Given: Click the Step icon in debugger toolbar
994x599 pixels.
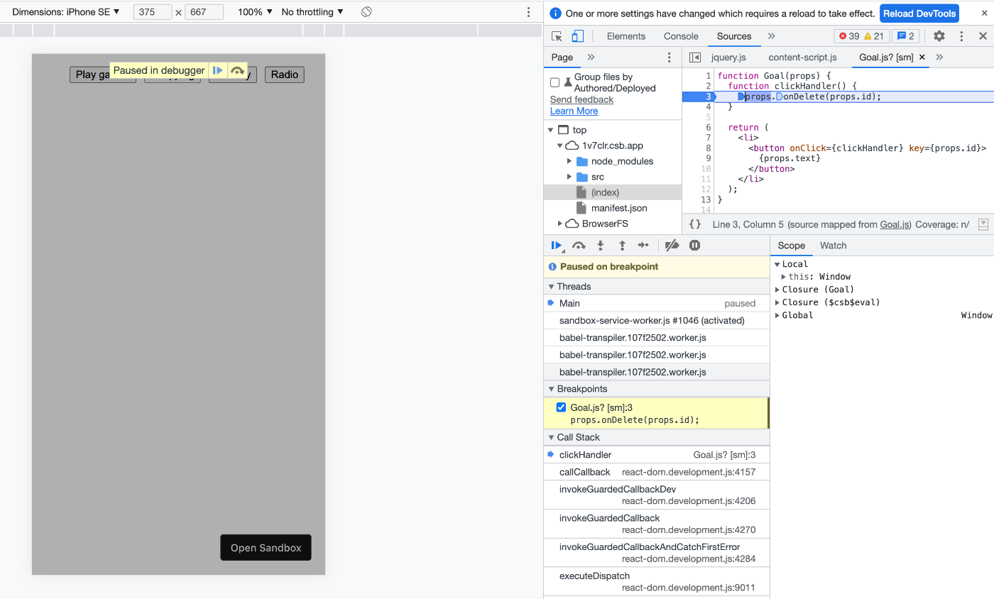Looking at the screenshot, I should click(x=643, y=246).
